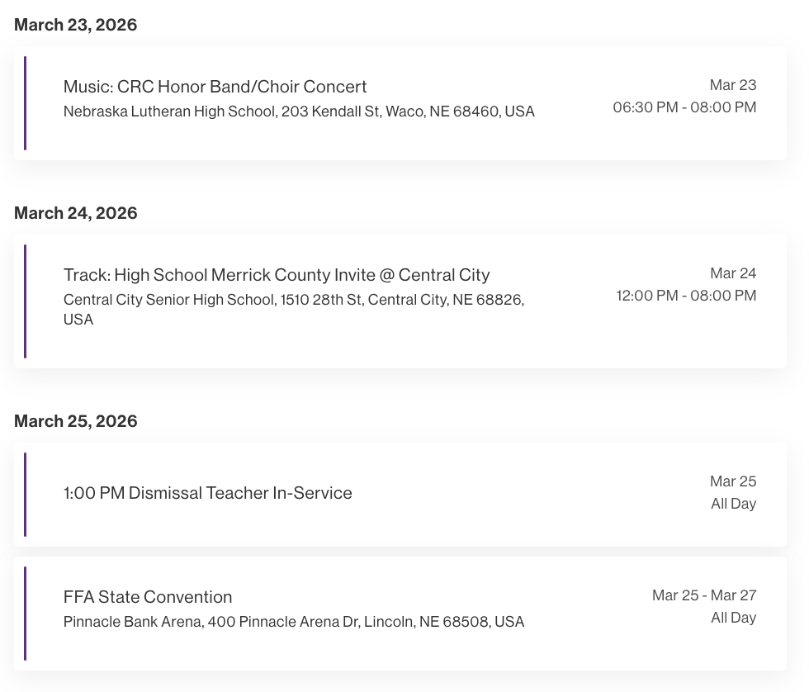Click the March 23, 2026 date heading

[x=75, y=25]
